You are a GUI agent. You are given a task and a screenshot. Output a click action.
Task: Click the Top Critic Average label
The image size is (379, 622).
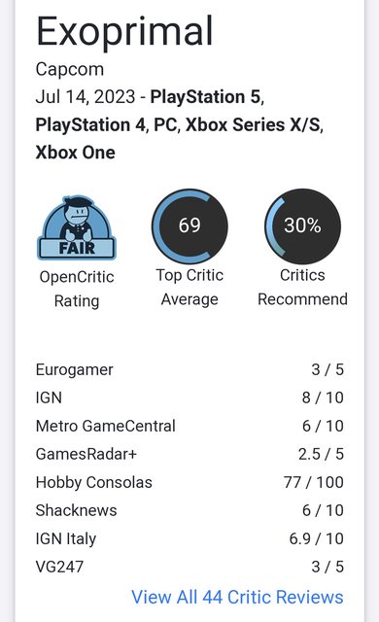click(x=189, y=288)
